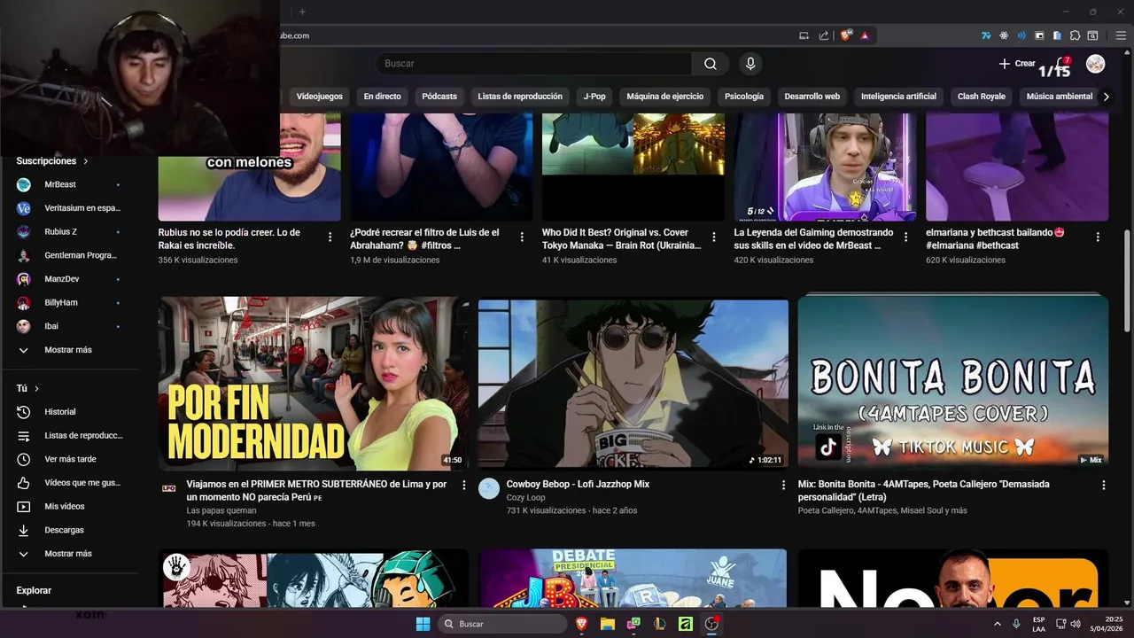This screenshot has height=638, width=1134.
Task: Open the Las papas queman channel name link
Action: pos(221,510)
